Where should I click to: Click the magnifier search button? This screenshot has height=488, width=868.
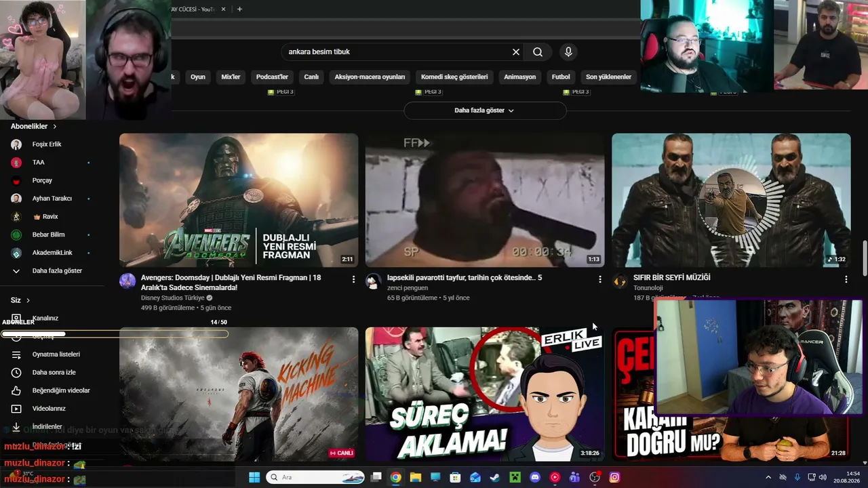[x=538, y=52]
